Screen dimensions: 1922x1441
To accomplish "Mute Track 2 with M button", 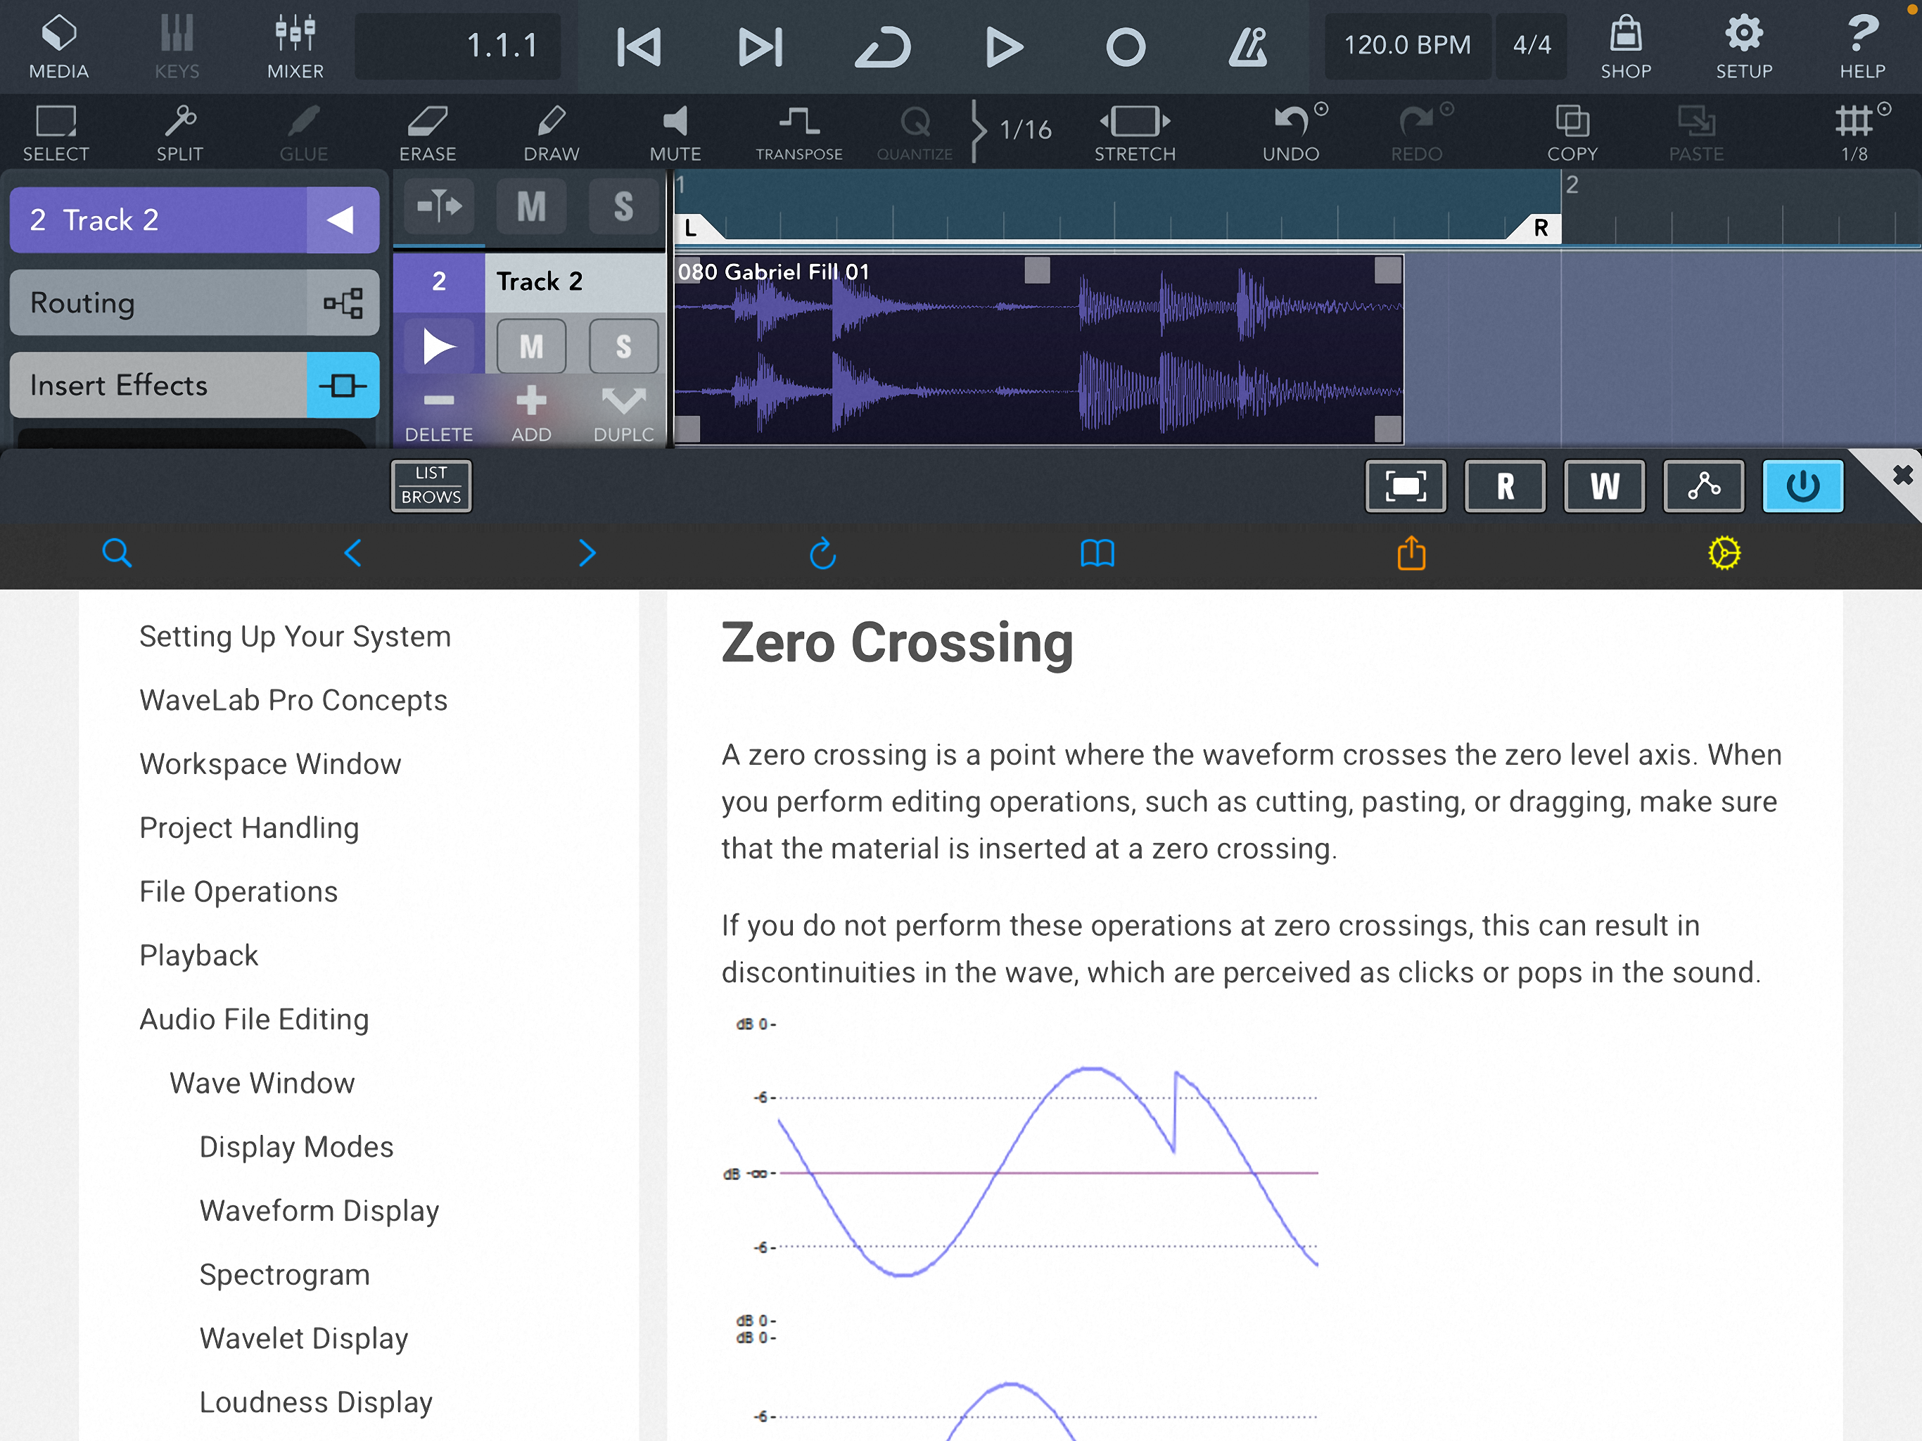I will (x=531, y=347).
